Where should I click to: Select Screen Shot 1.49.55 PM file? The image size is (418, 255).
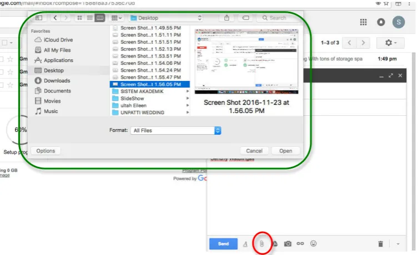point(150,28)
